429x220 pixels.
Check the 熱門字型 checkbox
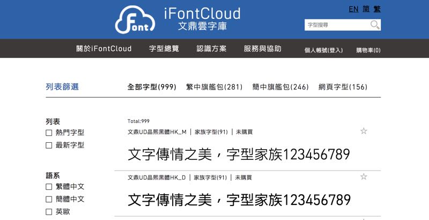[49, 133]
